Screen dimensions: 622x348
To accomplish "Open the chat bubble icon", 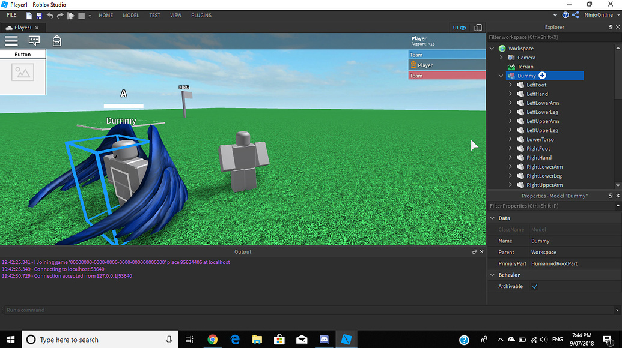I will point(34,40).
